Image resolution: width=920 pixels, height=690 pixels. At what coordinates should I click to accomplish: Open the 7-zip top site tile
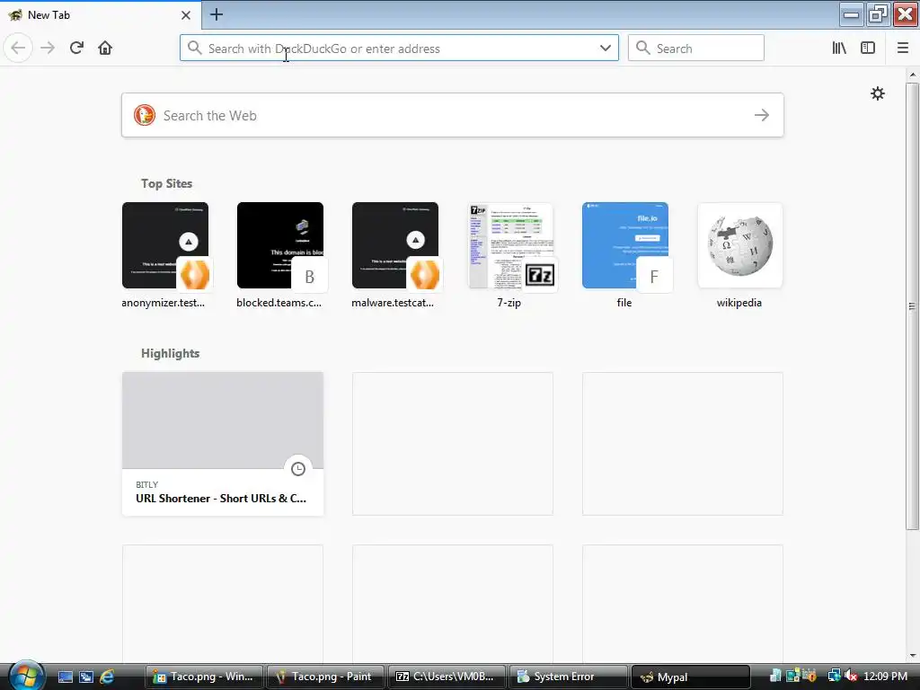pyautogui.click(x=510, y=255)
